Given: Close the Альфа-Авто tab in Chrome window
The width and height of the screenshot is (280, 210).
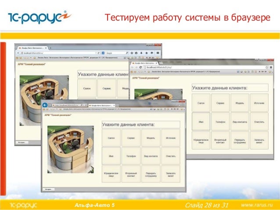Looking at the screenshot, I should click(x=156, y=63).
